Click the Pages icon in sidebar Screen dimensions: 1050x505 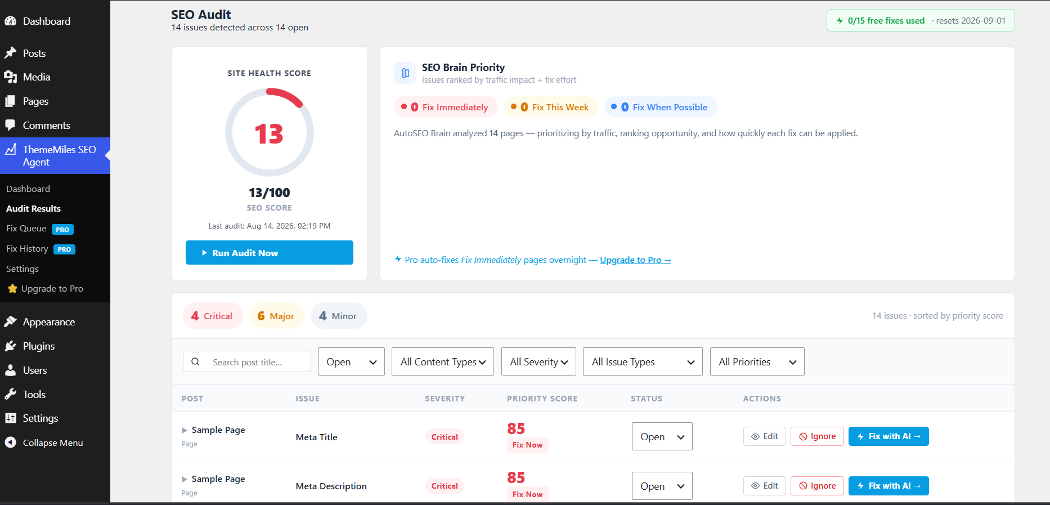[x=10, y=101]
